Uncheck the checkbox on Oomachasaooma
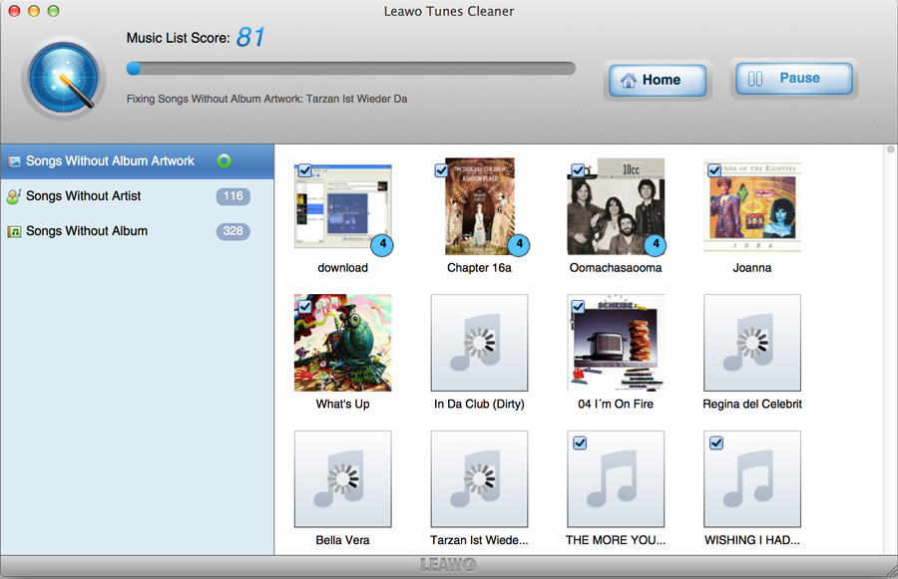 tap(578, 170)
